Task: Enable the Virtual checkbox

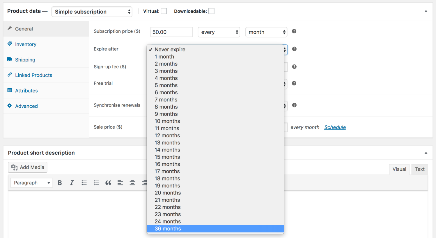Action: click(164, 10)
